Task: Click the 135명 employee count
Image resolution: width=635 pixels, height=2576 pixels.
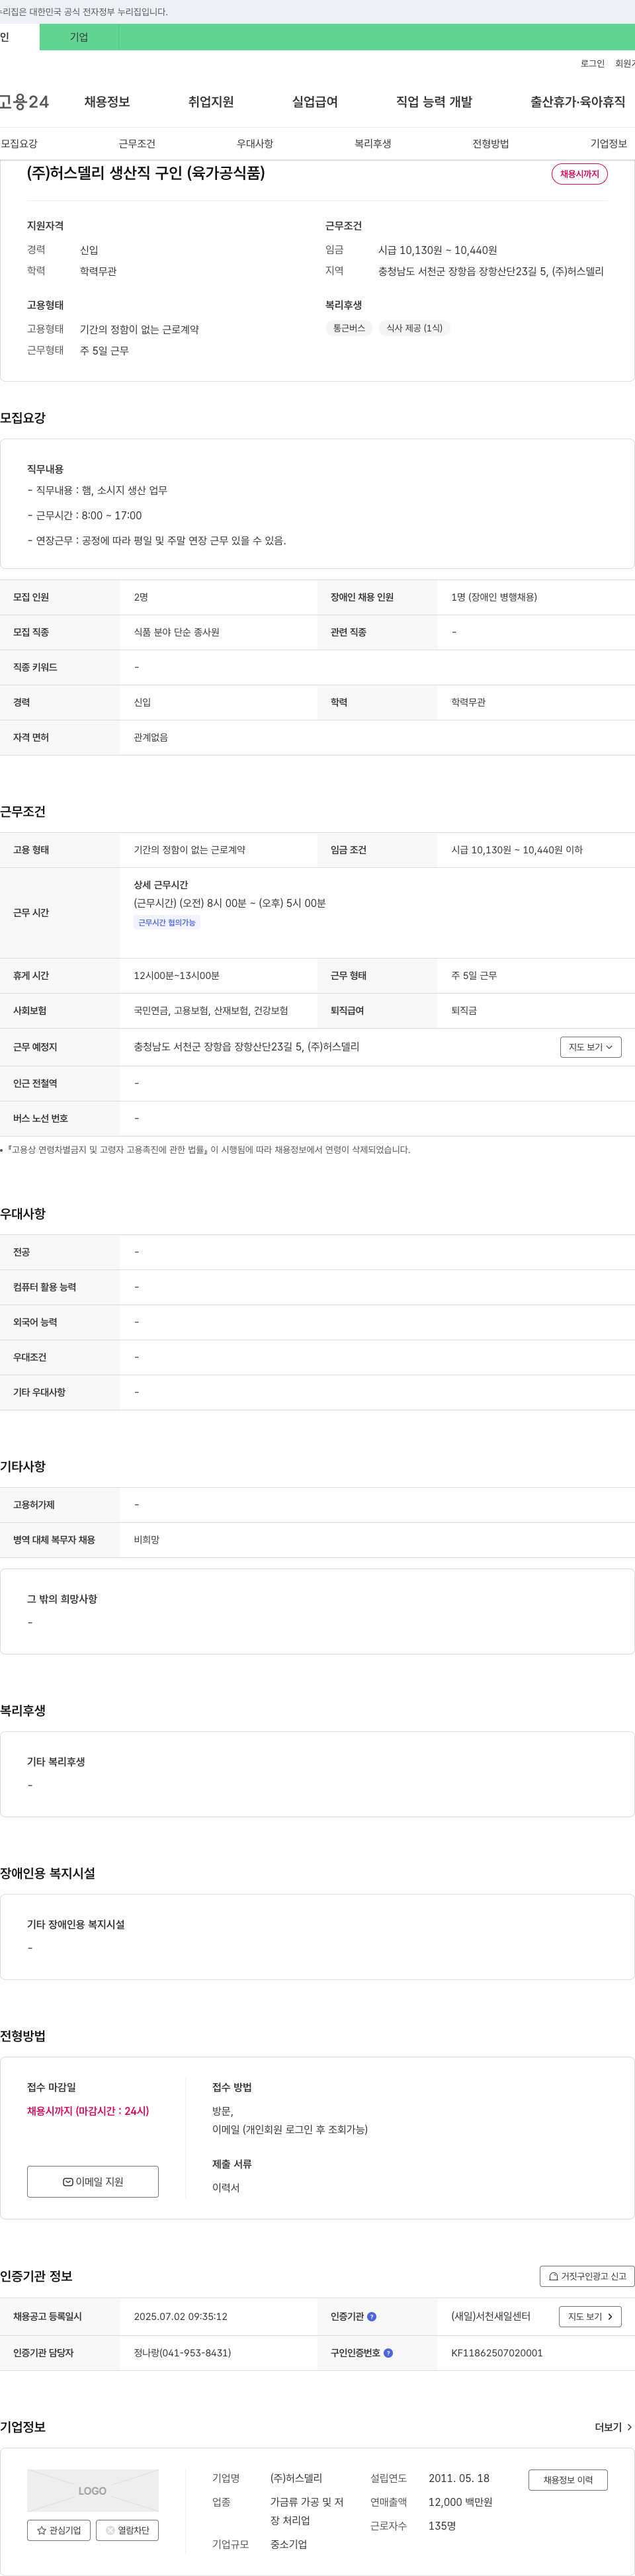Action: pos(442,2526)
